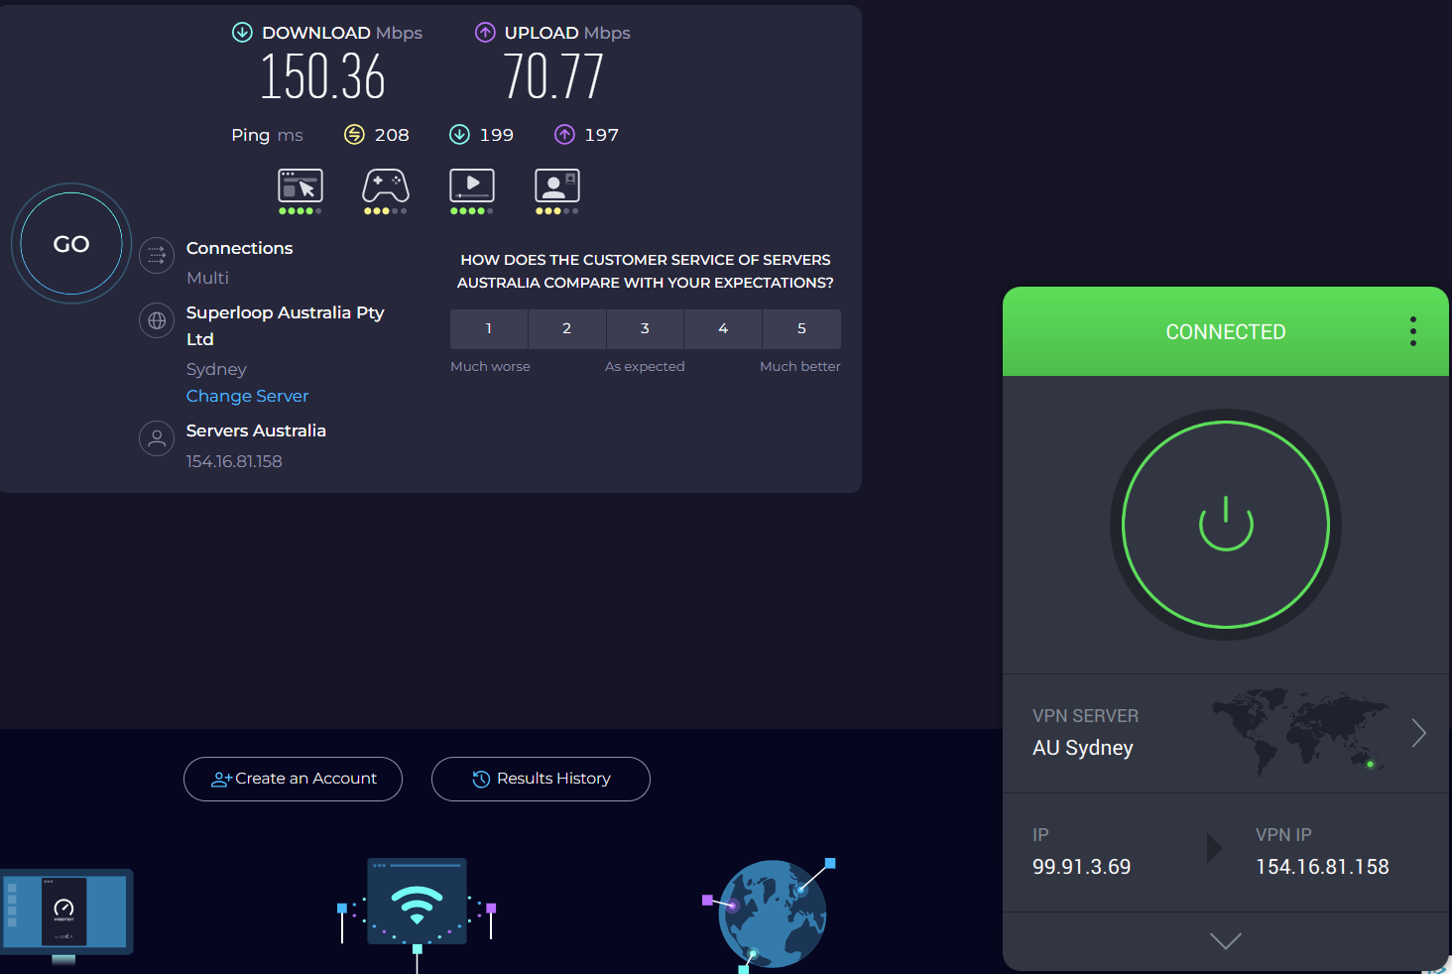Click the globe icon beside Superloop Australia

157,320
